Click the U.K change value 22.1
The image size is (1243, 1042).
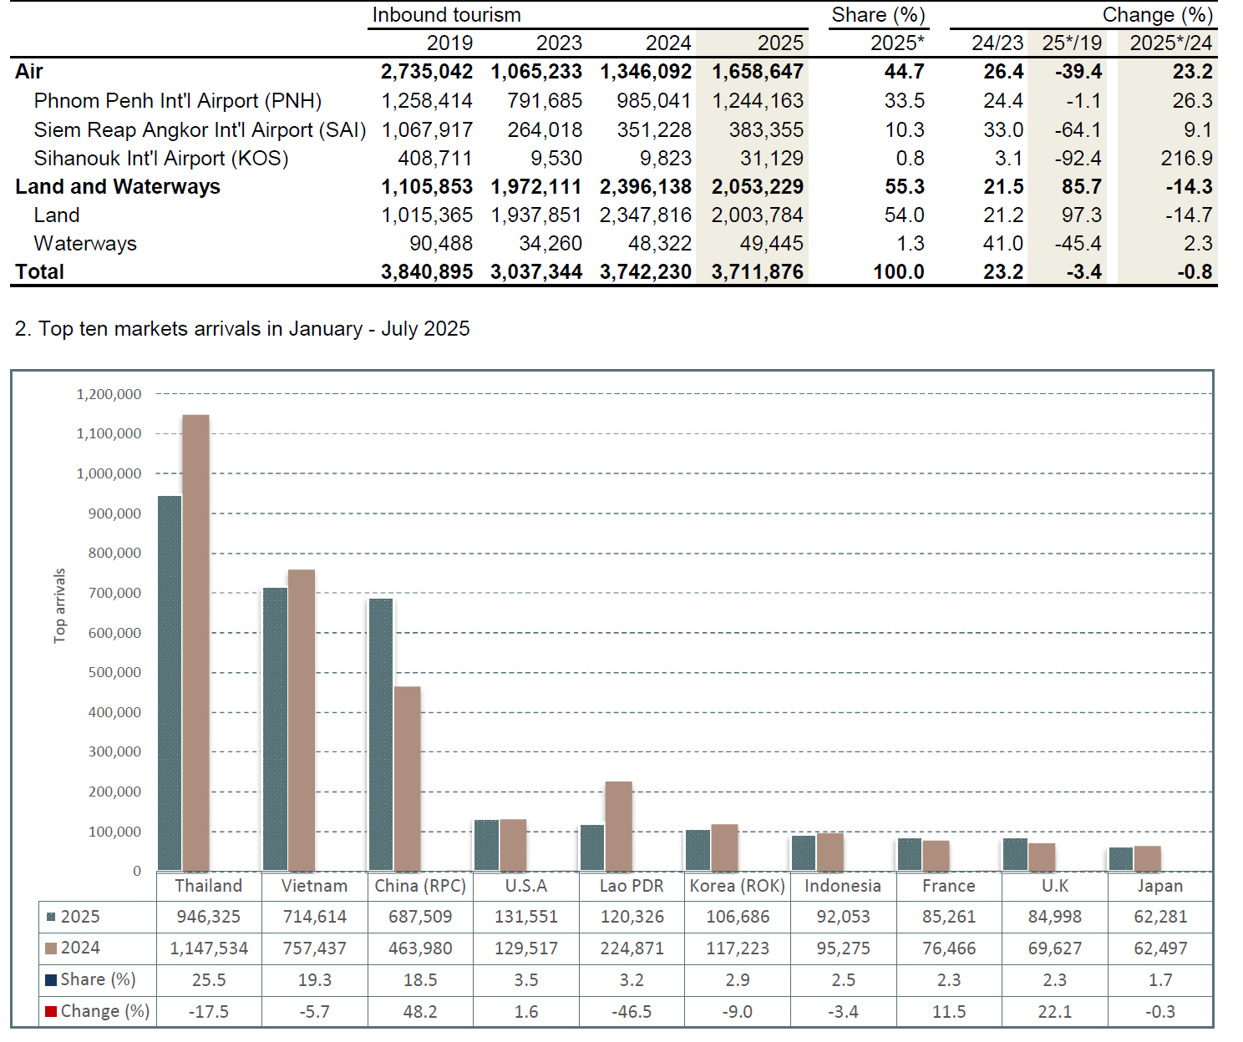tap(1054, 1012)
